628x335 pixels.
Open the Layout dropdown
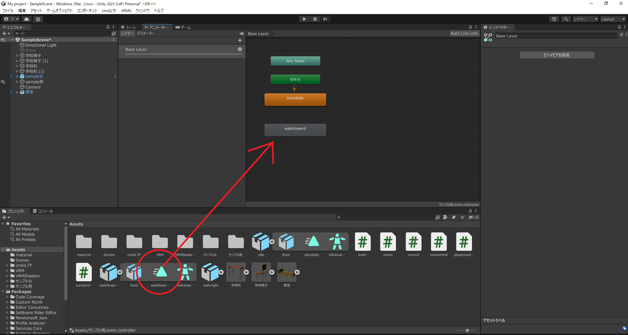pos(613,19)
